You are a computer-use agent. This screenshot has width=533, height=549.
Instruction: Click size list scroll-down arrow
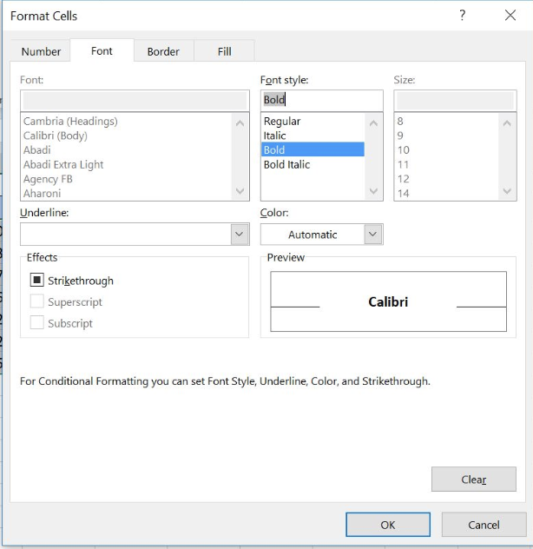[x=507, y=191]
